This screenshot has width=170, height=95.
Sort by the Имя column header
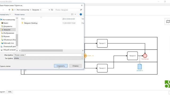click(23, 19)
